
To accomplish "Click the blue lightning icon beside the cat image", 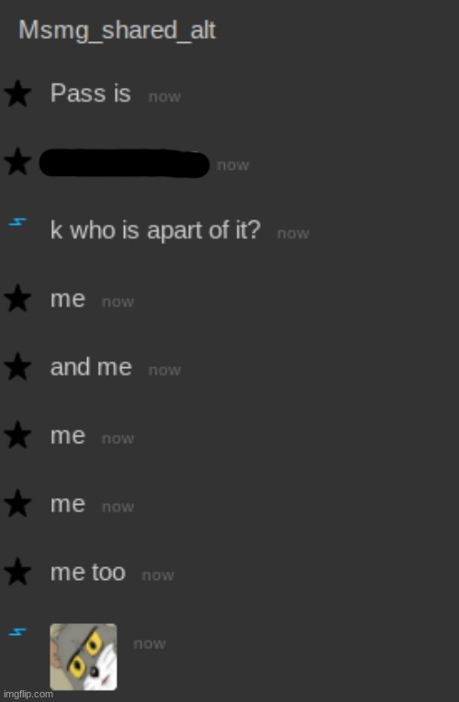I will click(x=17, y=632).
